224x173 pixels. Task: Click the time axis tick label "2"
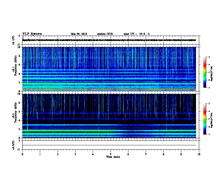(x=58, y=154)
